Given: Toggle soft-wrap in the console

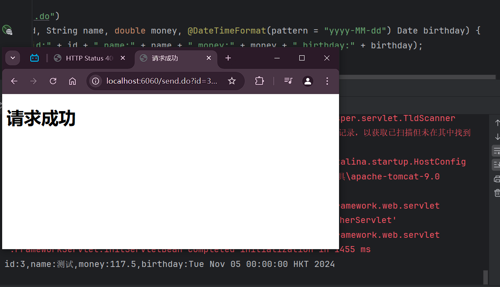Looking at the screenshot, I should click(497, 151).
